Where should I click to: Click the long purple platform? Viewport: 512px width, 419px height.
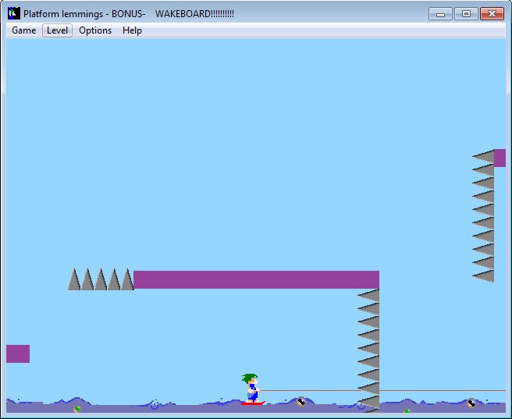[x=256, y=279]
